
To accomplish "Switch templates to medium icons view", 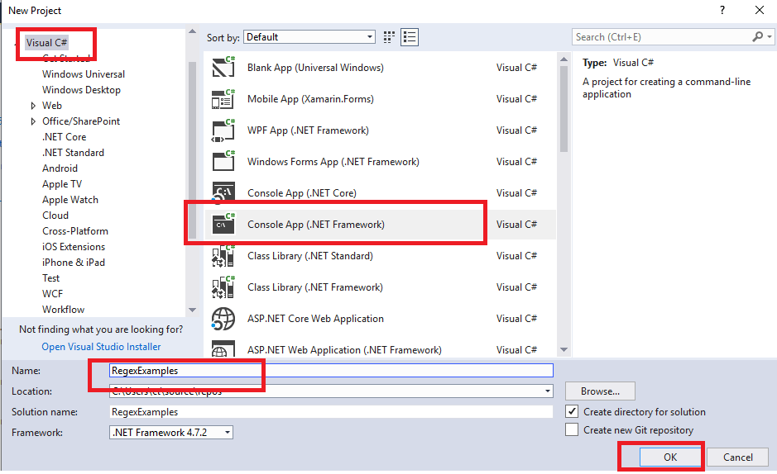I will (x=389, y=37).
